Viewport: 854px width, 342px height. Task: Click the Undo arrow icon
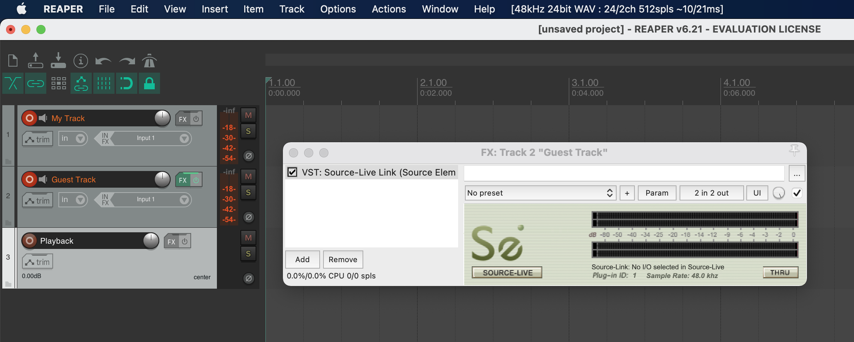click(x=103, y=61)
